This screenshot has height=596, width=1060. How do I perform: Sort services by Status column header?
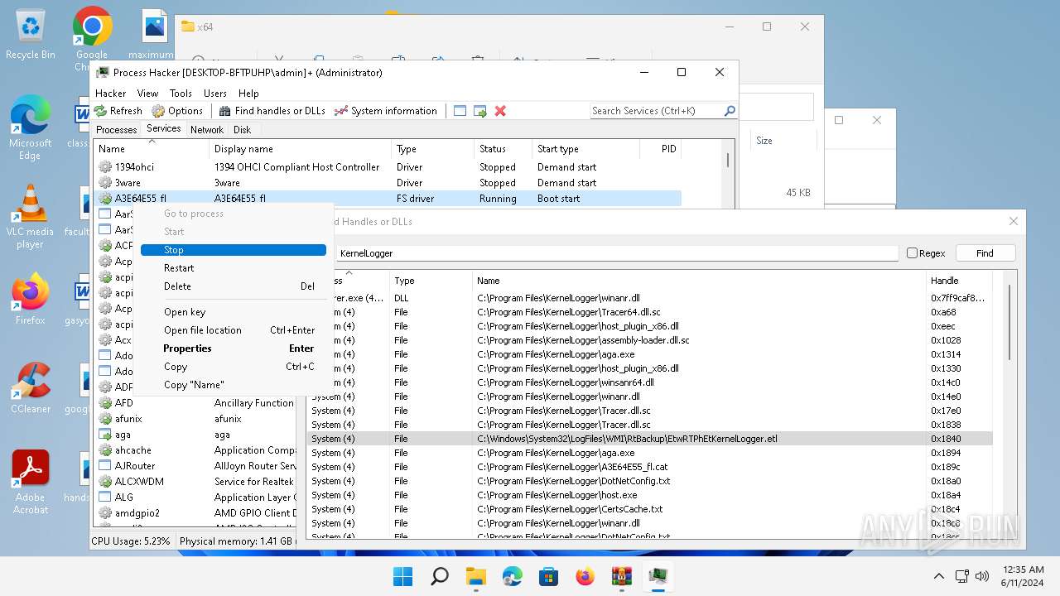click(x=503, y=149)
